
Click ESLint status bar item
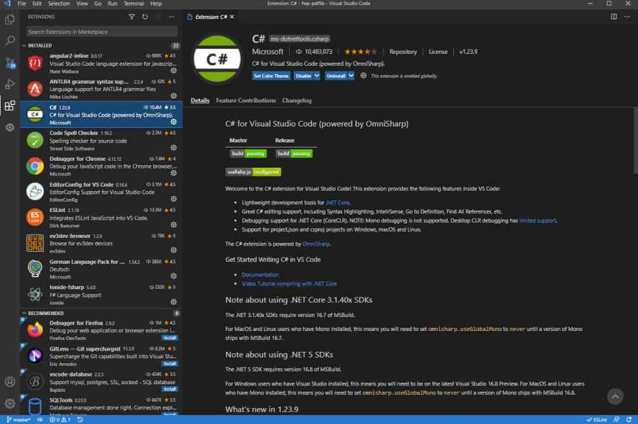[596, 419]
